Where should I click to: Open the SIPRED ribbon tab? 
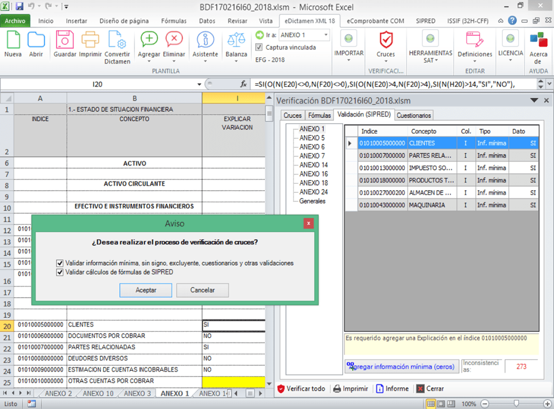point(426,21)
